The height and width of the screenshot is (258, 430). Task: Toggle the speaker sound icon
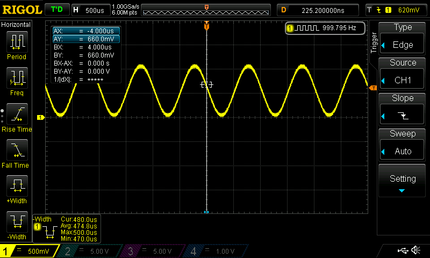coord(415,250)
